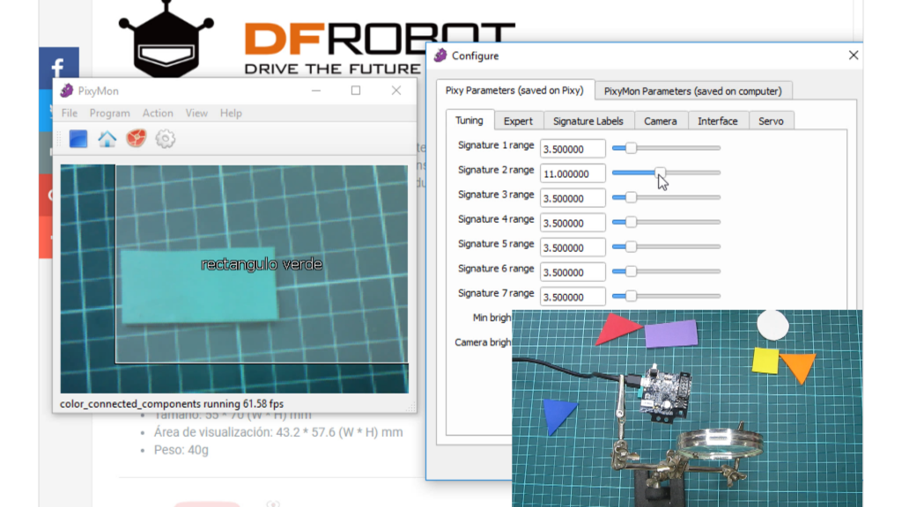902x507 pixels.
Task: Click the Configure dialog title icon
Action: tap(440, 55)
